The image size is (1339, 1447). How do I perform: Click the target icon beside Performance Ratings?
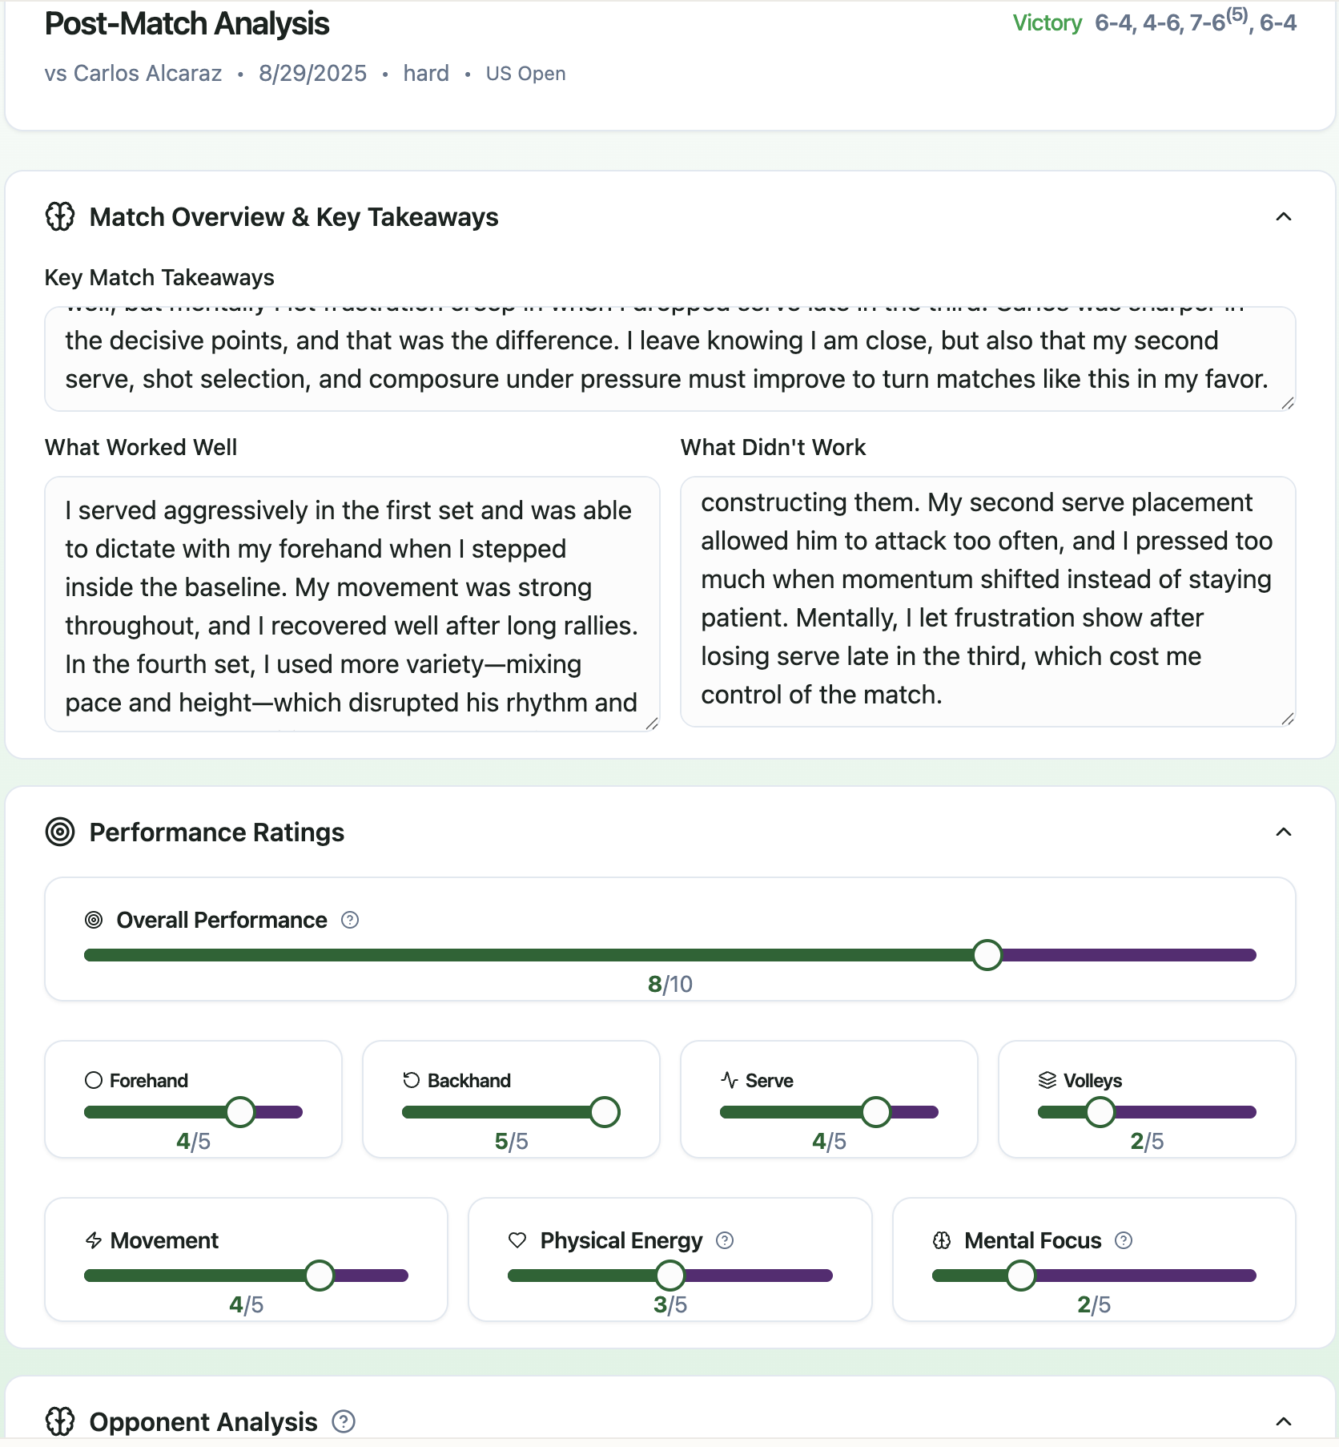[x=60, y=832]
